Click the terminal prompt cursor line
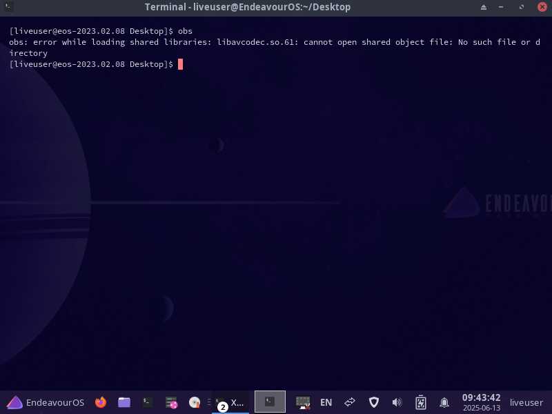 pos(96,64)
